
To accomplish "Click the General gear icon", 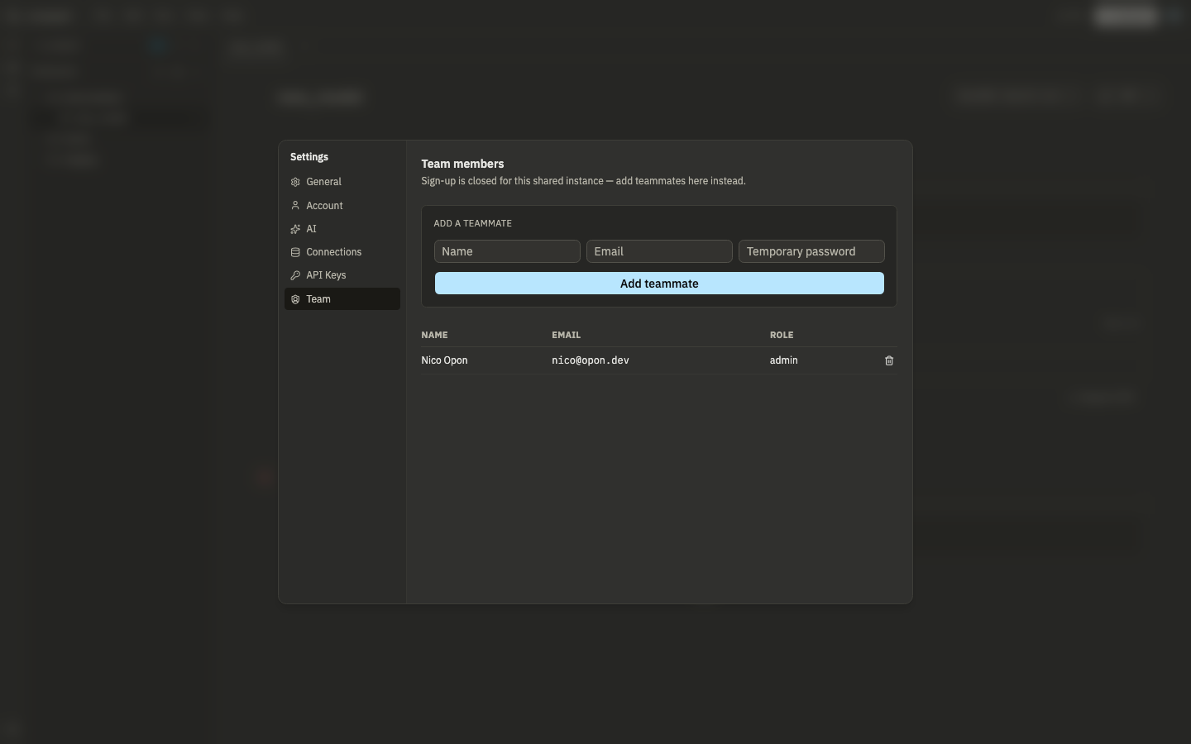I will (295, 182).
